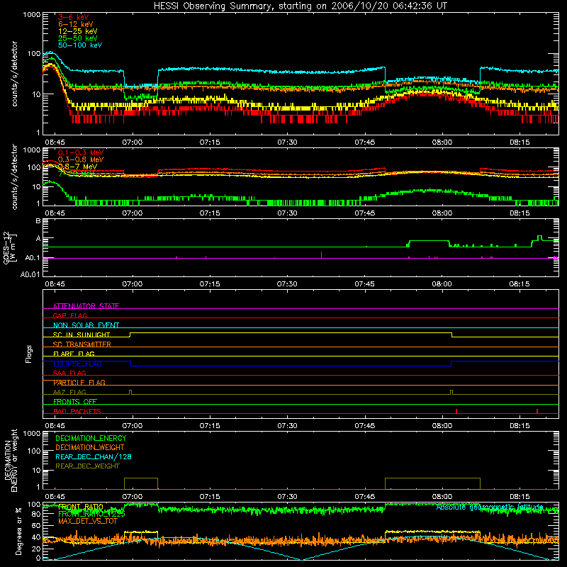Click the REAR_DEC_WEIGHT legend label
Image resolution: width=567 pixels, height=567 pixels.
click(87, 466)
